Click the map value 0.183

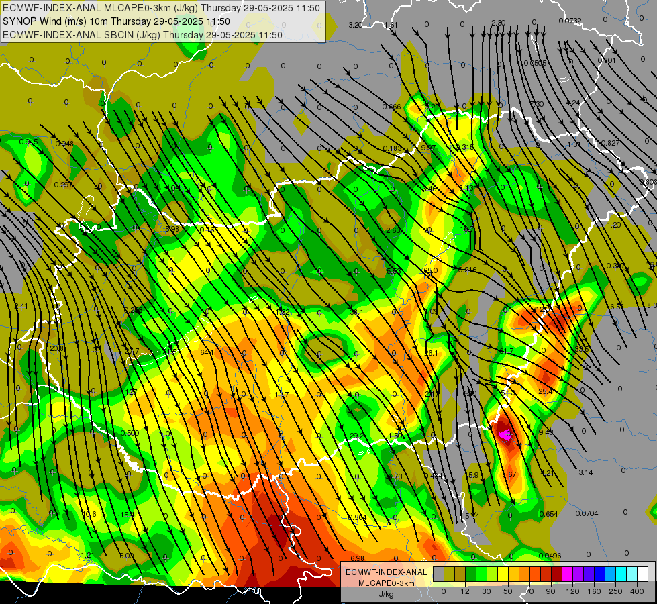click(x=392, y=148)
